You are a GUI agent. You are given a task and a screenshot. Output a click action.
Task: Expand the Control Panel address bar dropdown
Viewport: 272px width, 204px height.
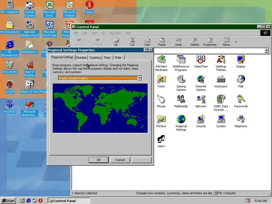point(267,50)
